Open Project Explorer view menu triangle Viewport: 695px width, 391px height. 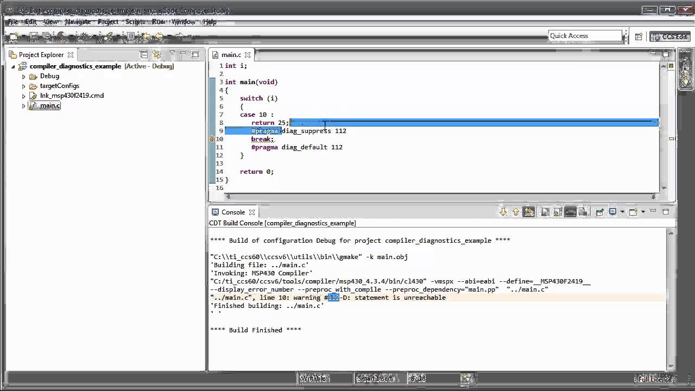pos(172,54)
